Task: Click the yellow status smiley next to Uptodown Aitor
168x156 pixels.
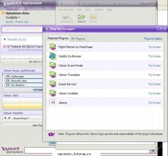Action: point(3,13)
